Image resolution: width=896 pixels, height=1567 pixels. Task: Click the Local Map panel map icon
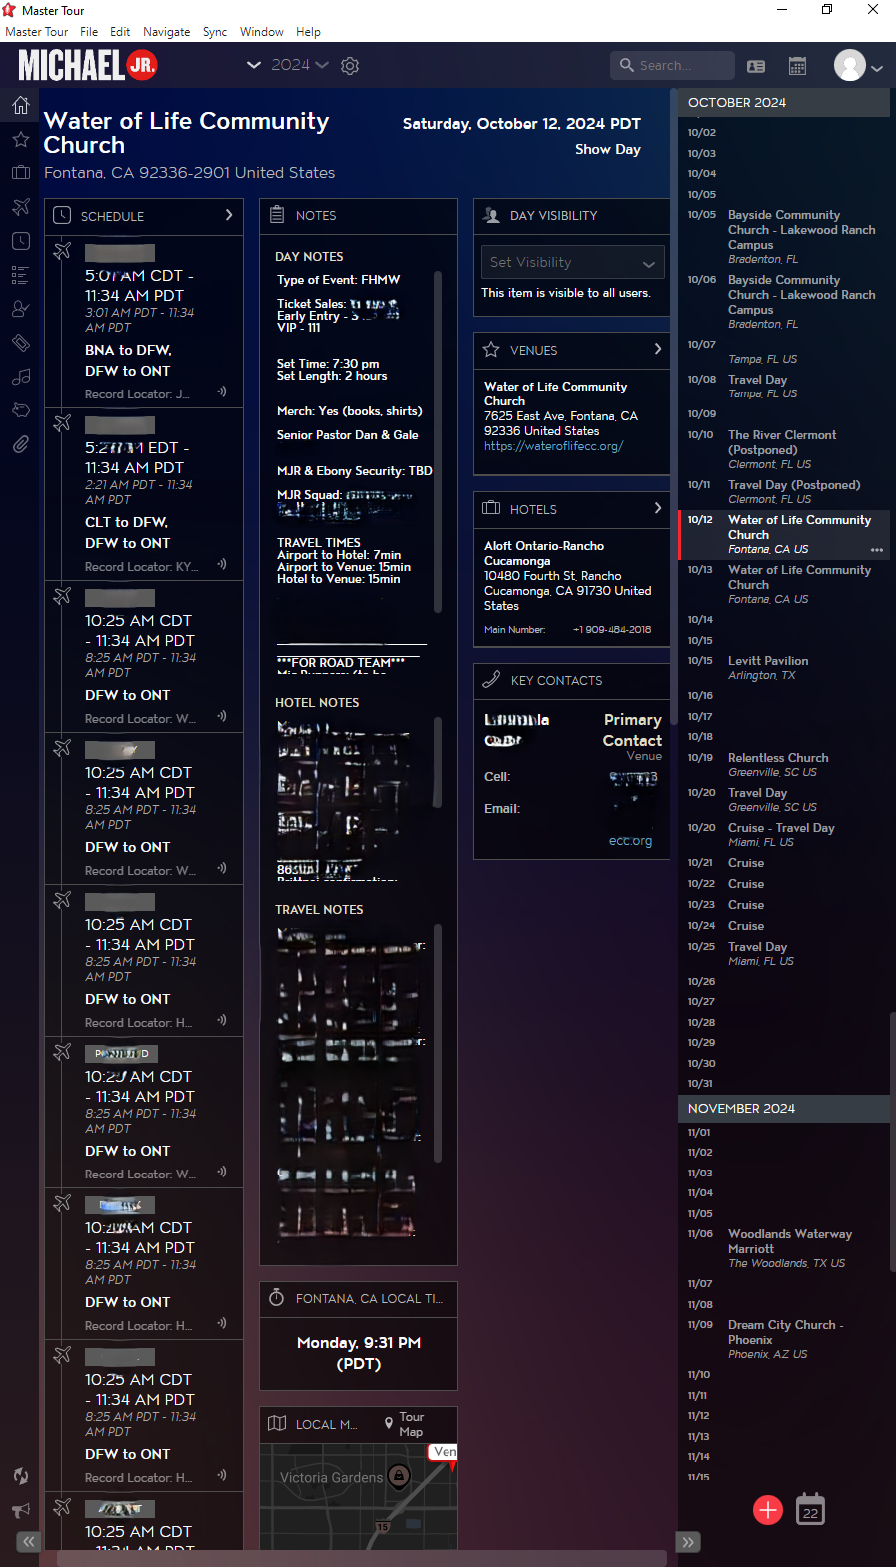click(277, 1424)
